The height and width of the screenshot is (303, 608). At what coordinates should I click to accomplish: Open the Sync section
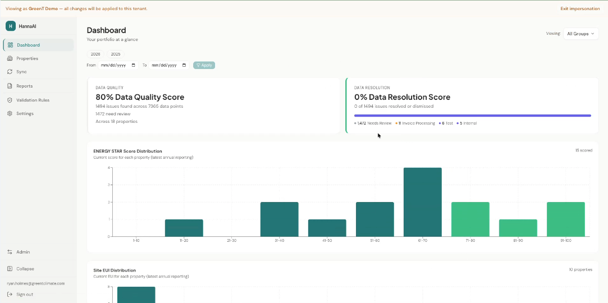tap(38, 72)
